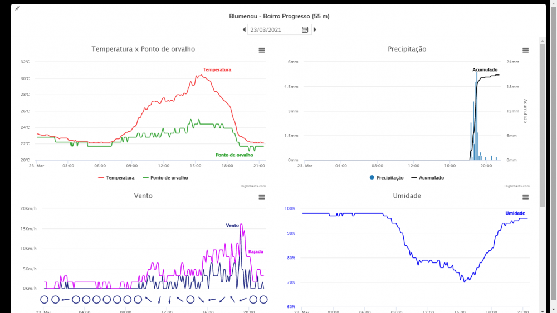The height and width of the screenshot is (313, 557).
Task: Open Highcharts.com link under temperature chart
Action: pos(253,186)
